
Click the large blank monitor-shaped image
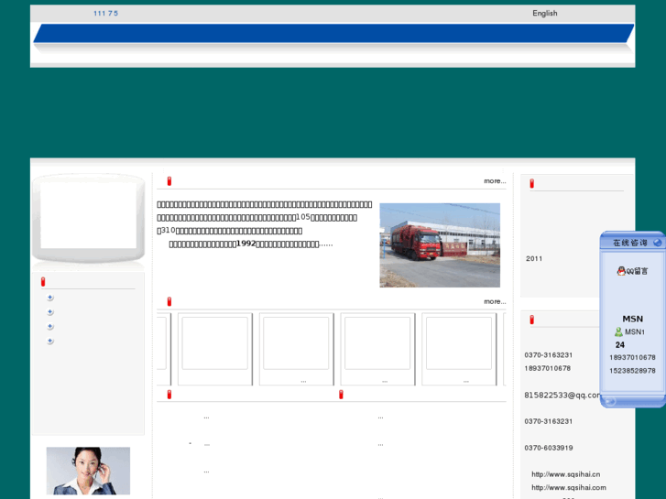(x=88, y=217)
